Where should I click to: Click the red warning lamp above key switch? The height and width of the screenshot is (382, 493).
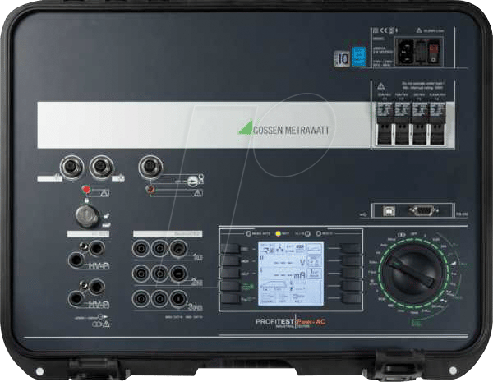click(x=85, y=189)
